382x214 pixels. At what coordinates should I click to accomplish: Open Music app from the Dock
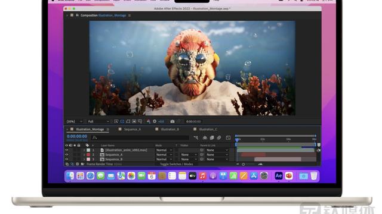203,176
